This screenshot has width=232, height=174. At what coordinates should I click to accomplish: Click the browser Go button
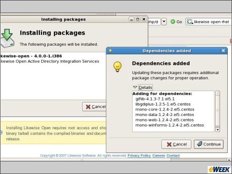tap(176, 22)
